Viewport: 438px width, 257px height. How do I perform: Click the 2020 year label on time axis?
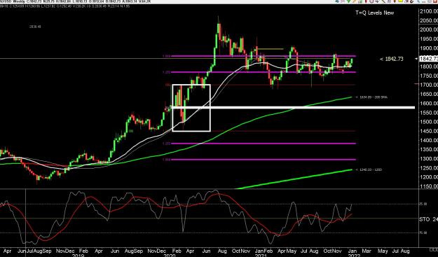click(170, 256)
